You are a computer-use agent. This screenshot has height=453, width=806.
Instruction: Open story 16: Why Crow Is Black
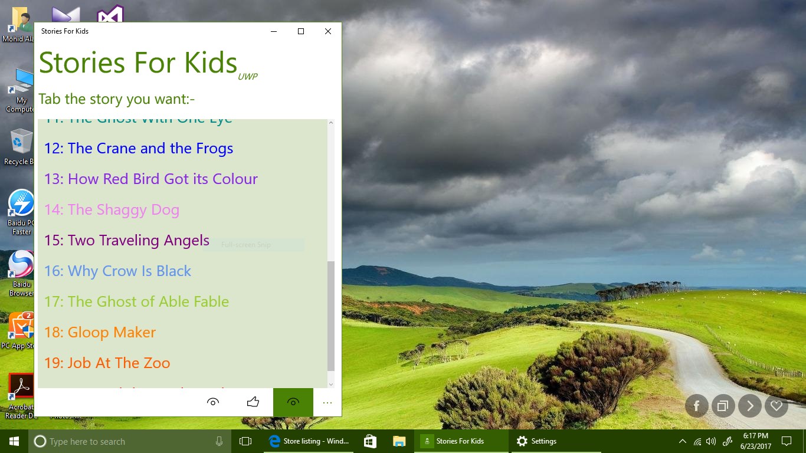coord(117,271)
